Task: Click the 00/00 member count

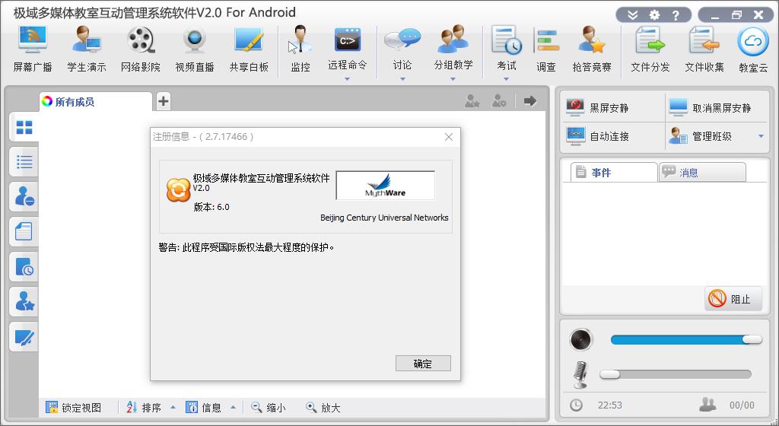Action: pos(742,405)
